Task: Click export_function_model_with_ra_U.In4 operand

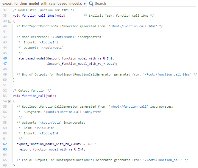Action: (52, 149)
